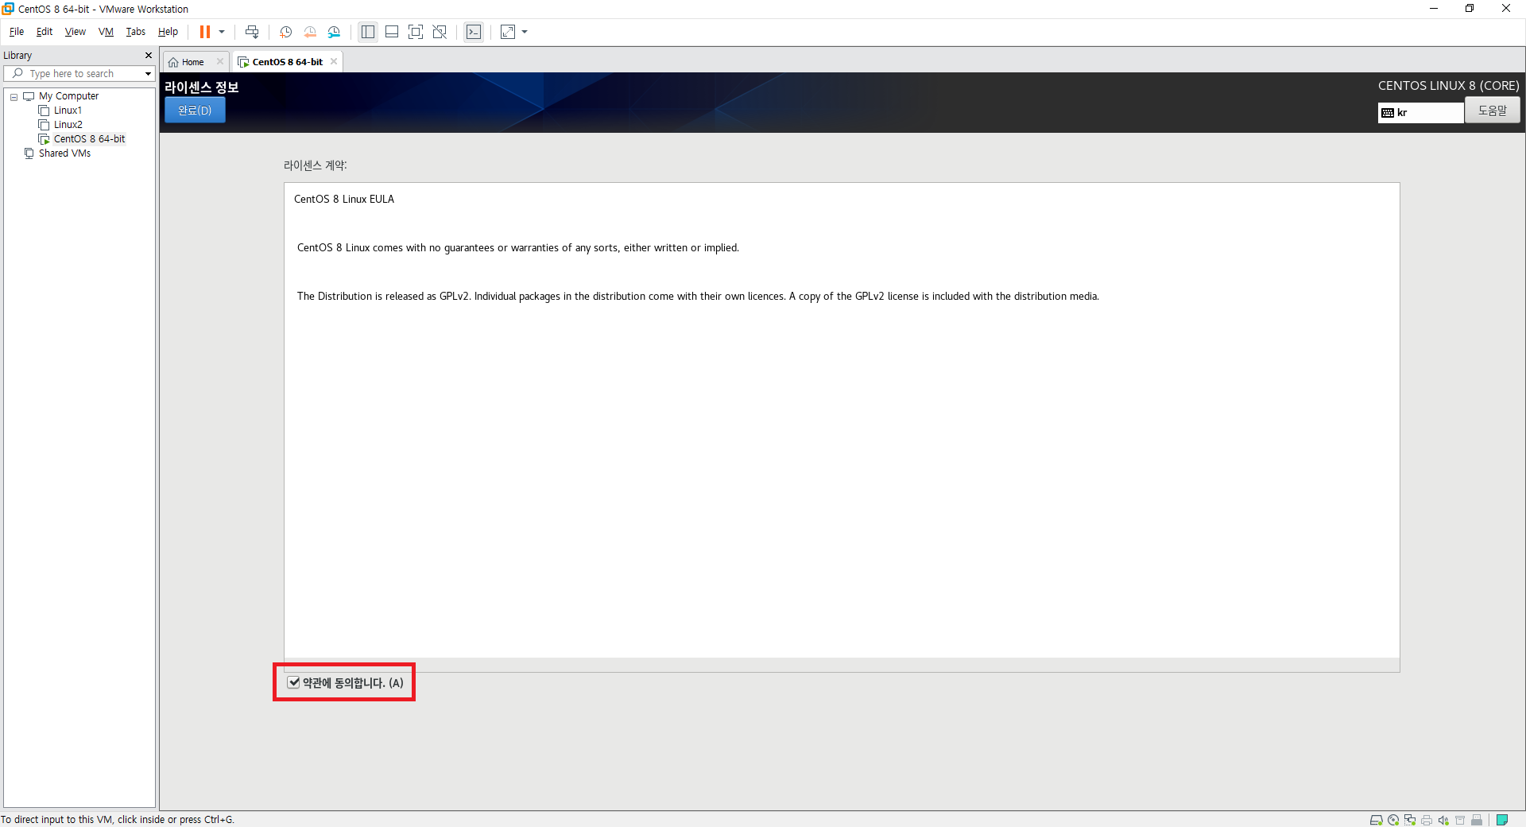Close the Library panel
The height and width of the screenshot is (827, 1526).
pos(148,55)
